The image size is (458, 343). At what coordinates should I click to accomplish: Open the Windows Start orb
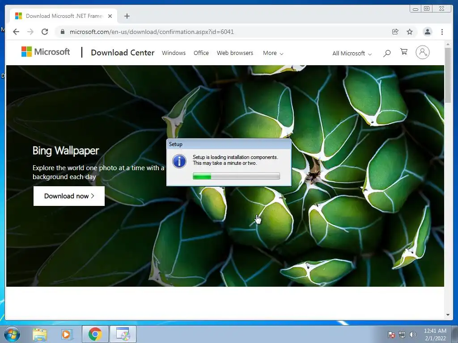[x=12, y=334]
